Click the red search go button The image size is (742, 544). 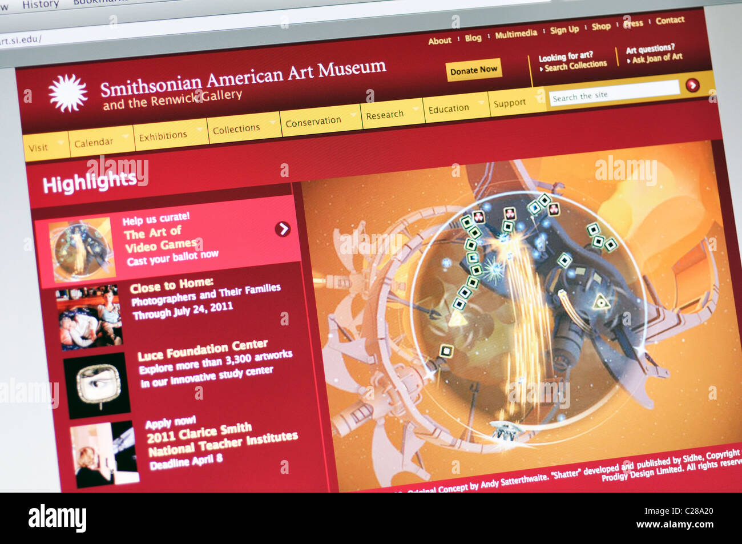pos(692,86)
